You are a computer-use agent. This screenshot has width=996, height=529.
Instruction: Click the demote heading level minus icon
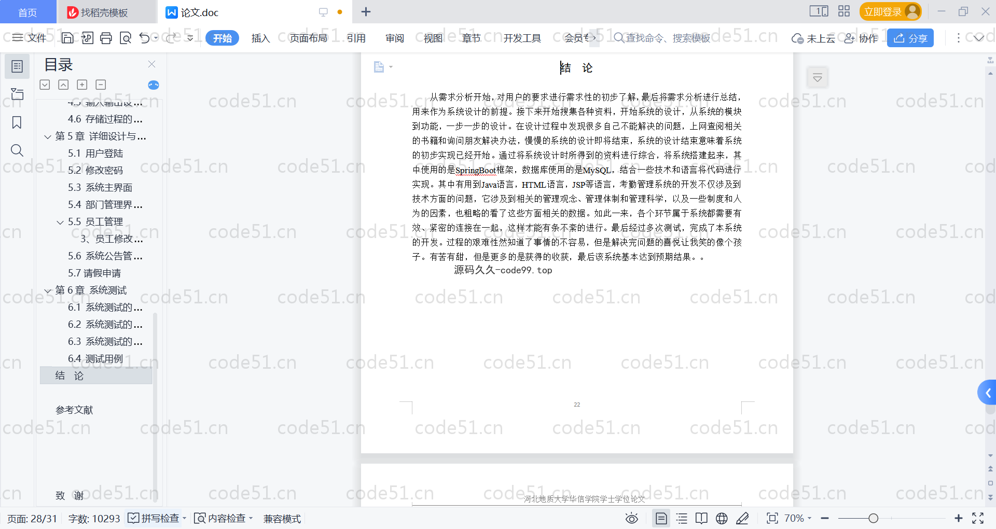(x=101, y=85)
